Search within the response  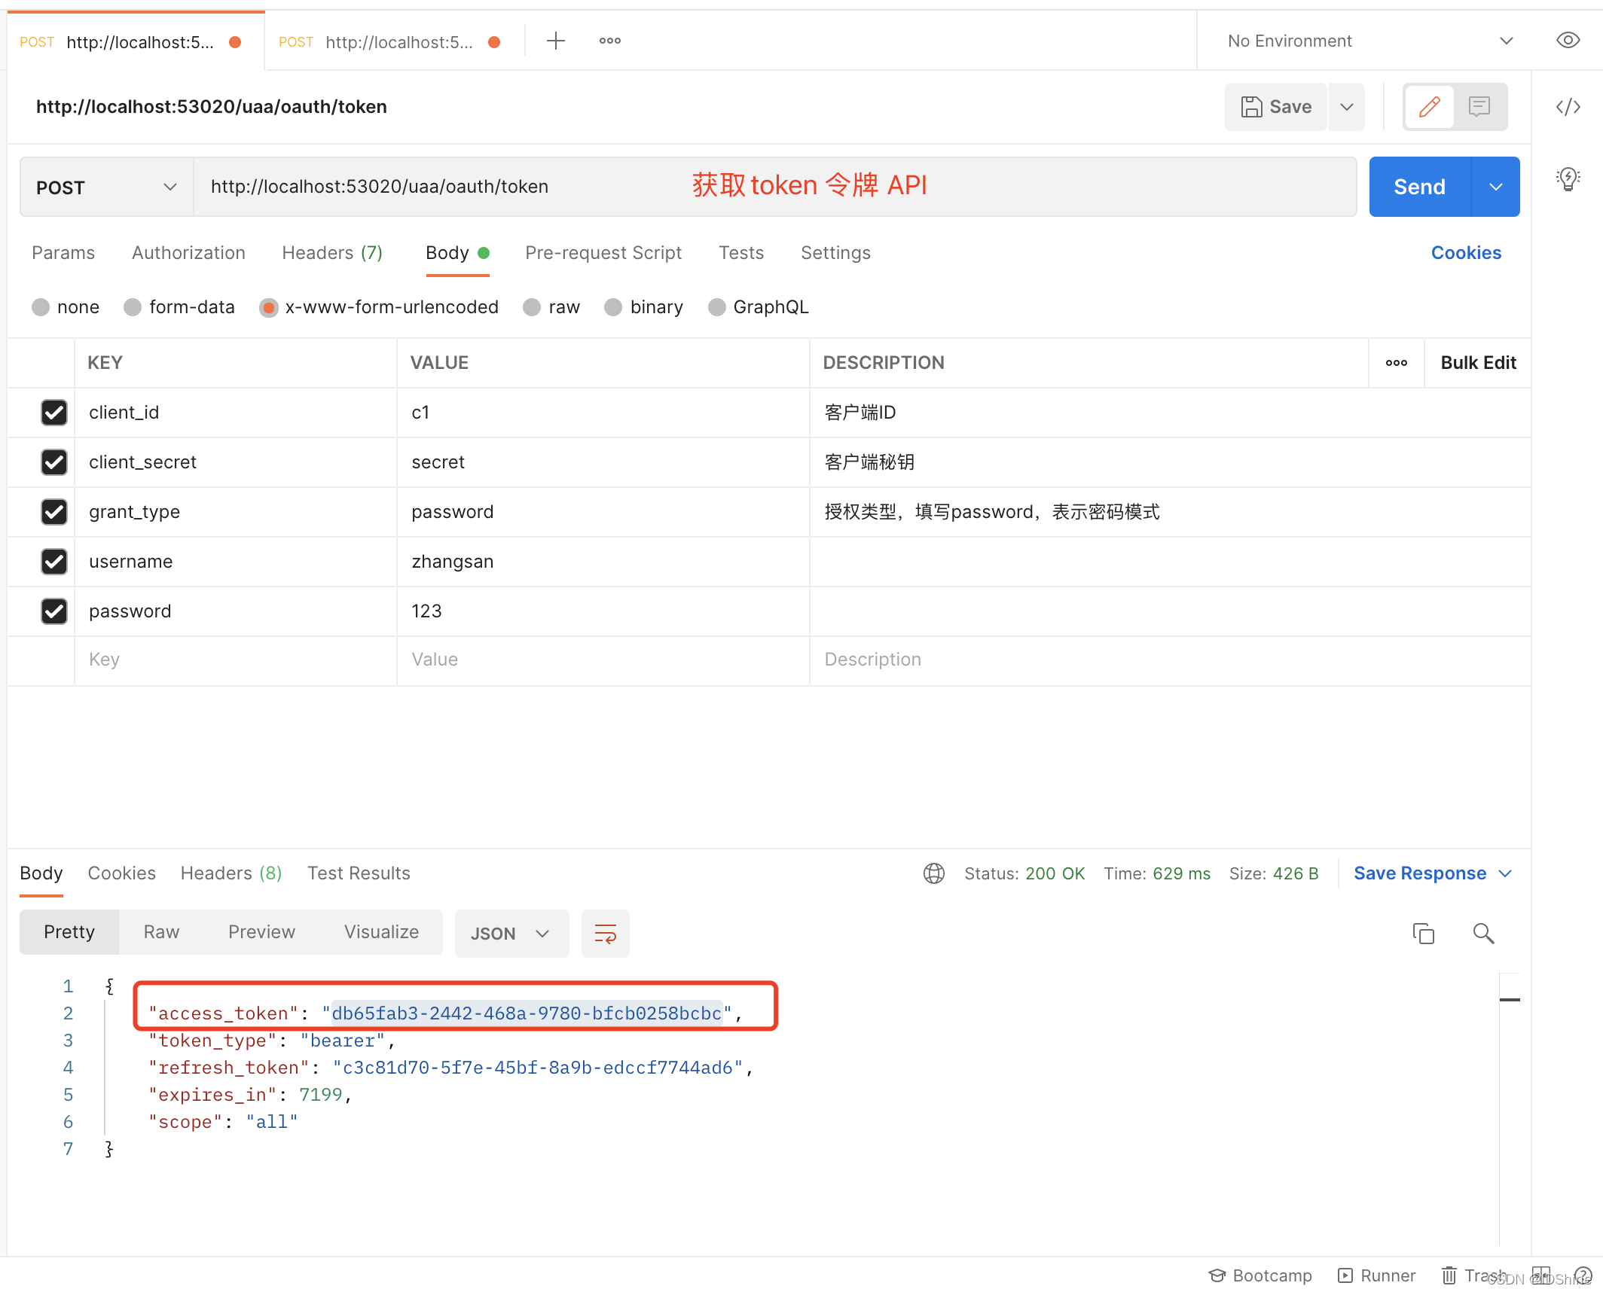1483,934
